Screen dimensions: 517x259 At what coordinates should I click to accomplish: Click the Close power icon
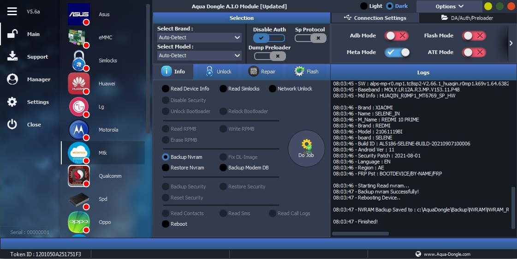(12, 124)
